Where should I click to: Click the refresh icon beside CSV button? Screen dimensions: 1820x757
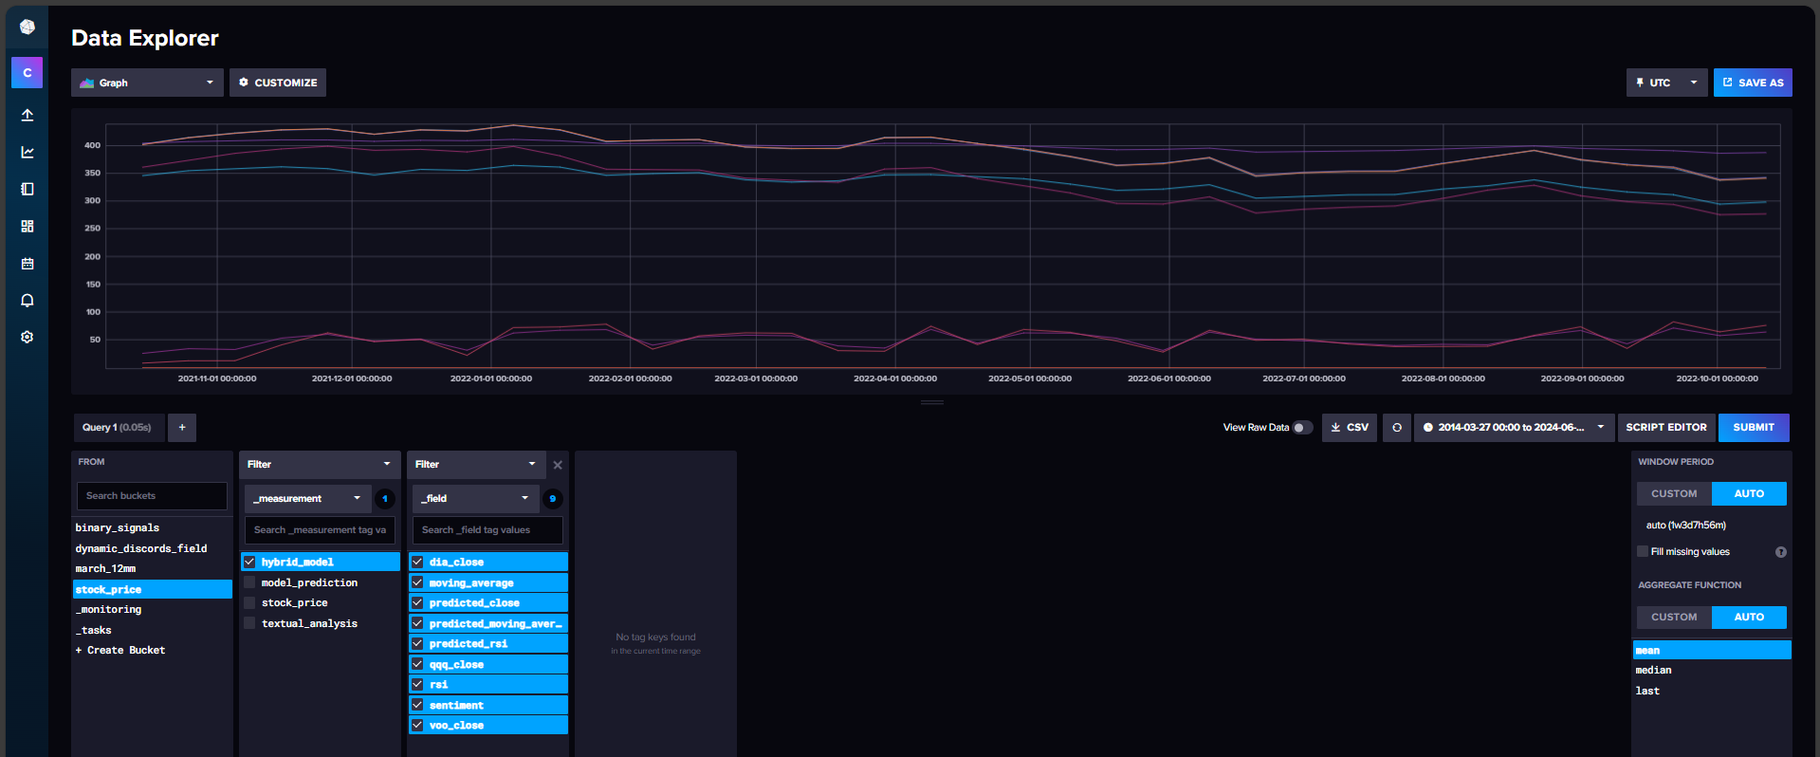[1396, 428]
